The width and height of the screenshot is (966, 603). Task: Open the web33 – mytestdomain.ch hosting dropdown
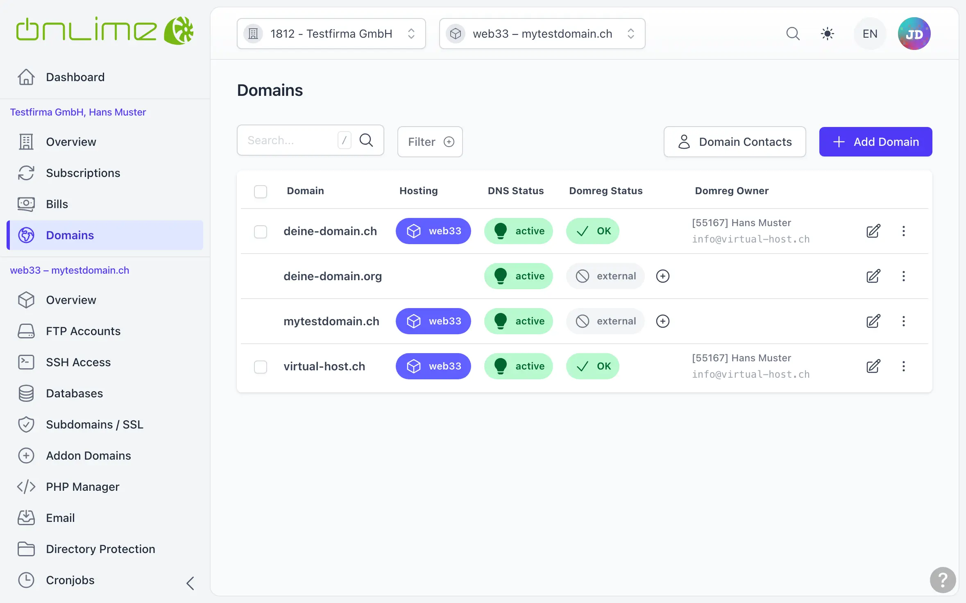pyautogui.click(x=542, y=34)
